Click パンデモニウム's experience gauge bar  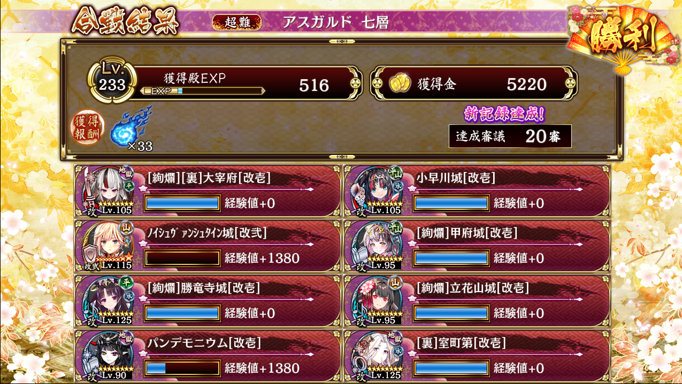(x=182, y=368)
